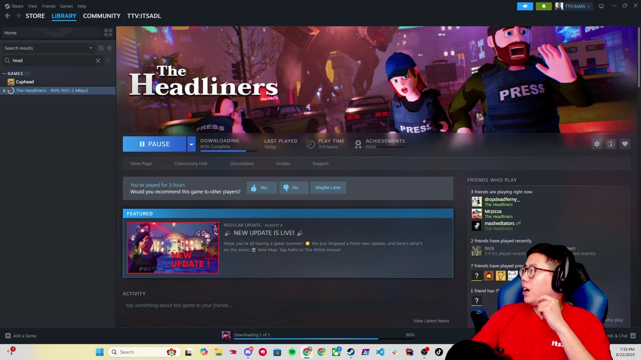Open the Store Page link
Screen dimensions: 641x360
click(x=141, y=163)
